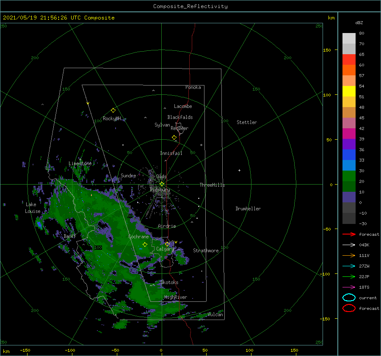Click the yellow km label at bottom left

(x=6, y=351)
